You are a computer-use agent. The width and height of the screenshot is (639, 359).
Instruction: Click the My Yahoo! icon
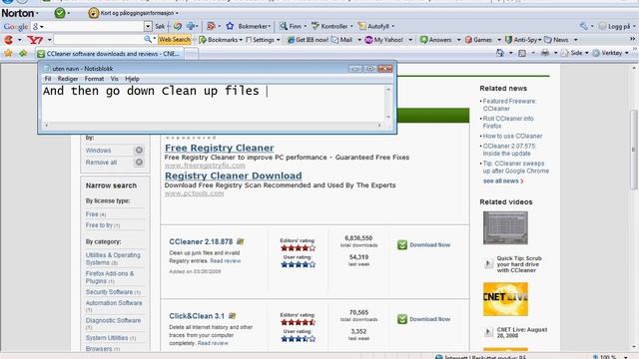(368, 40)
